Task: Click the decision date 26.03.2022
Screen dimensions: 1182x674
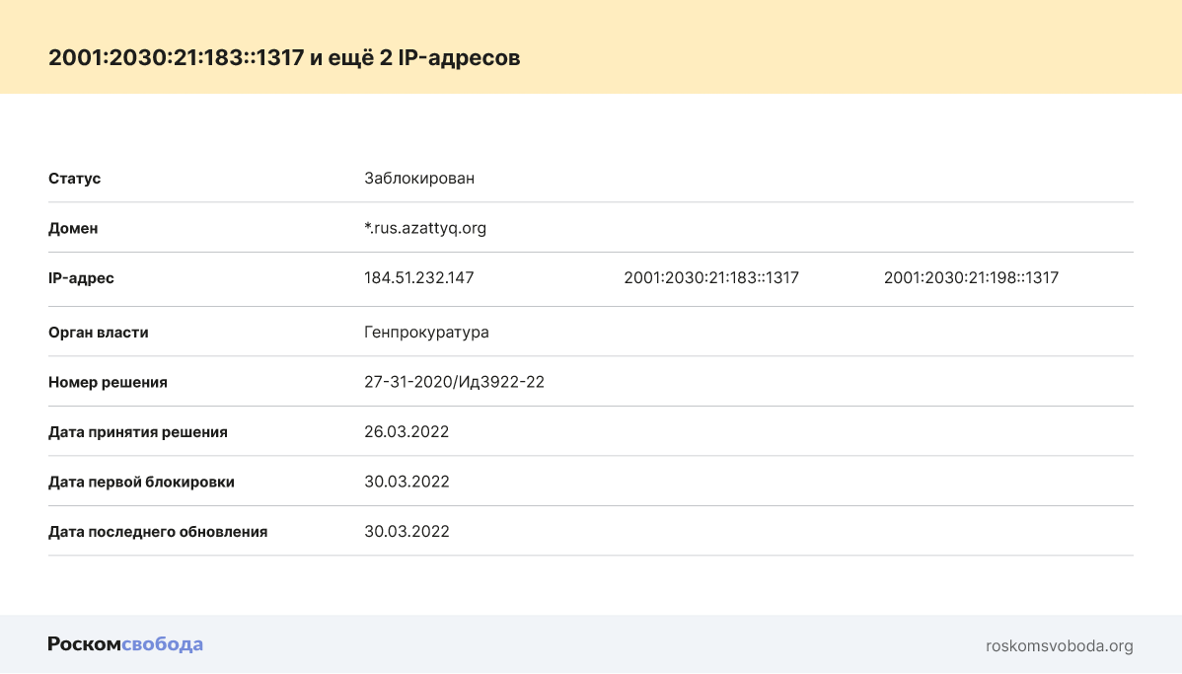Action: coord(406,431)
